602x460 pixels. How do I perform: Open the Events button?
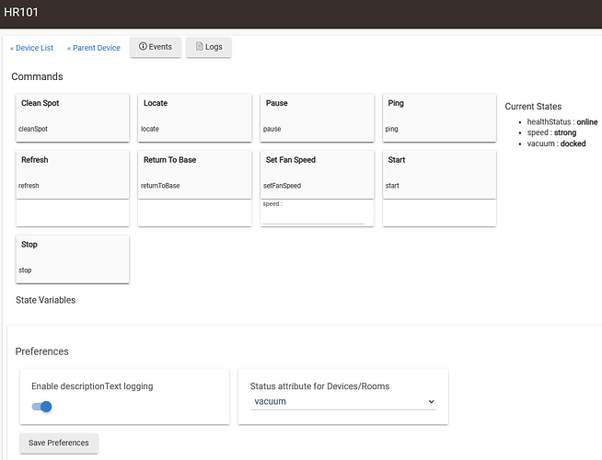click(x=156, y=47)
